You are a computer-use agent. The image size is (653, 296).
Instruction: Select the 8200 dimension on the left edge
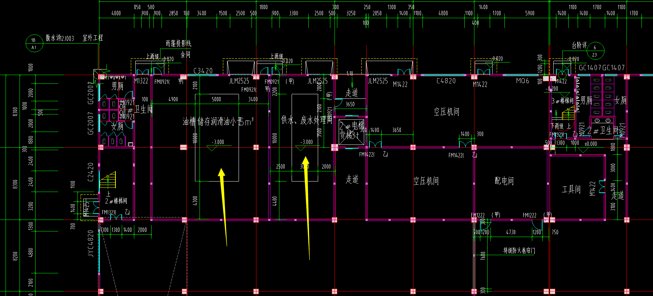click(x=15, y=256)
